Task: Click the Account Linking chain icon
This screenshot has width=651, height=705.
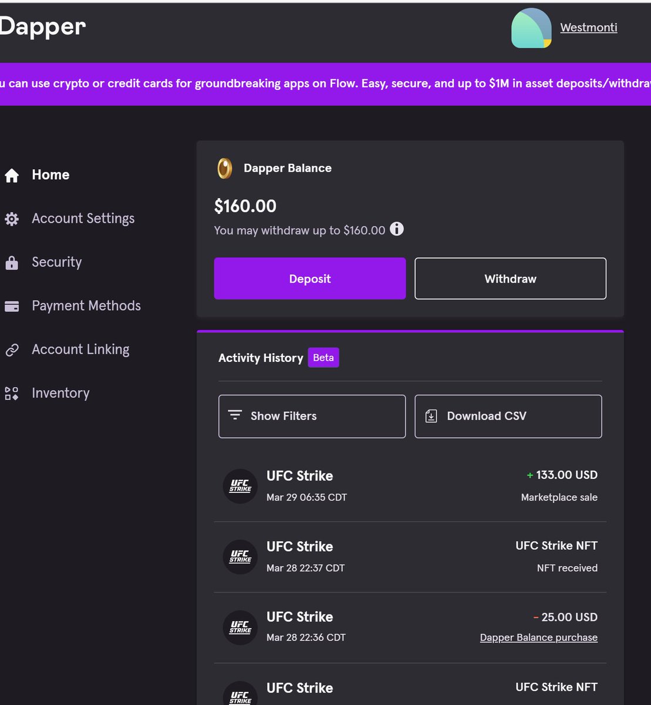Action: [12, 350]
